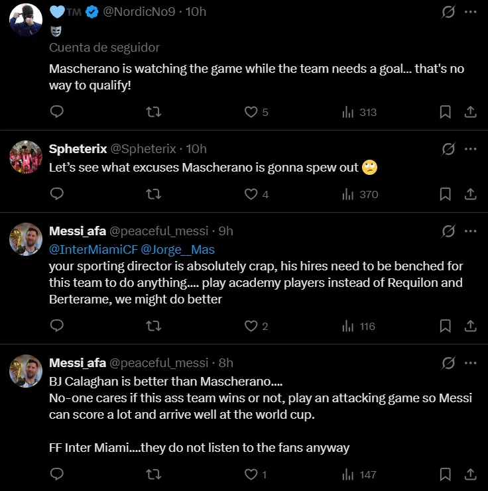Image resolution: width=488 pixels, height=491 pixels.
Task: Like the BJ Calaghan tweet
Action: 251,474
